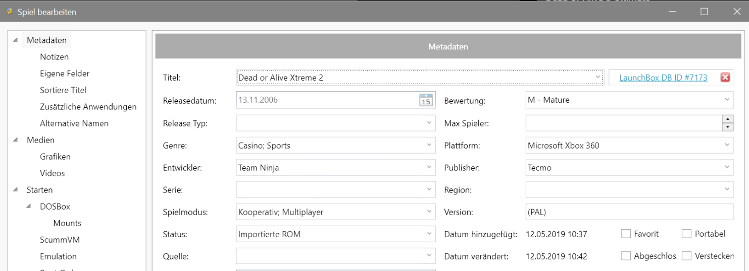Open the Status dropdown
Image resolution: width=749 pixels, height=271 pixels.
click(429, 234)
